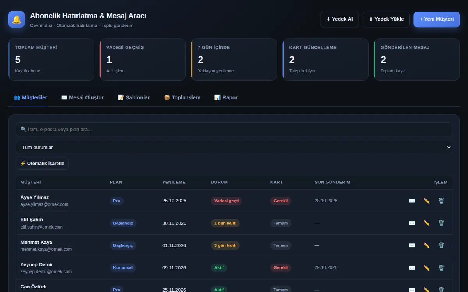The height and width of the screenshot is (292, 468).
Task: Click the envelope icon for Zeynep Demir
Action: 412,268
